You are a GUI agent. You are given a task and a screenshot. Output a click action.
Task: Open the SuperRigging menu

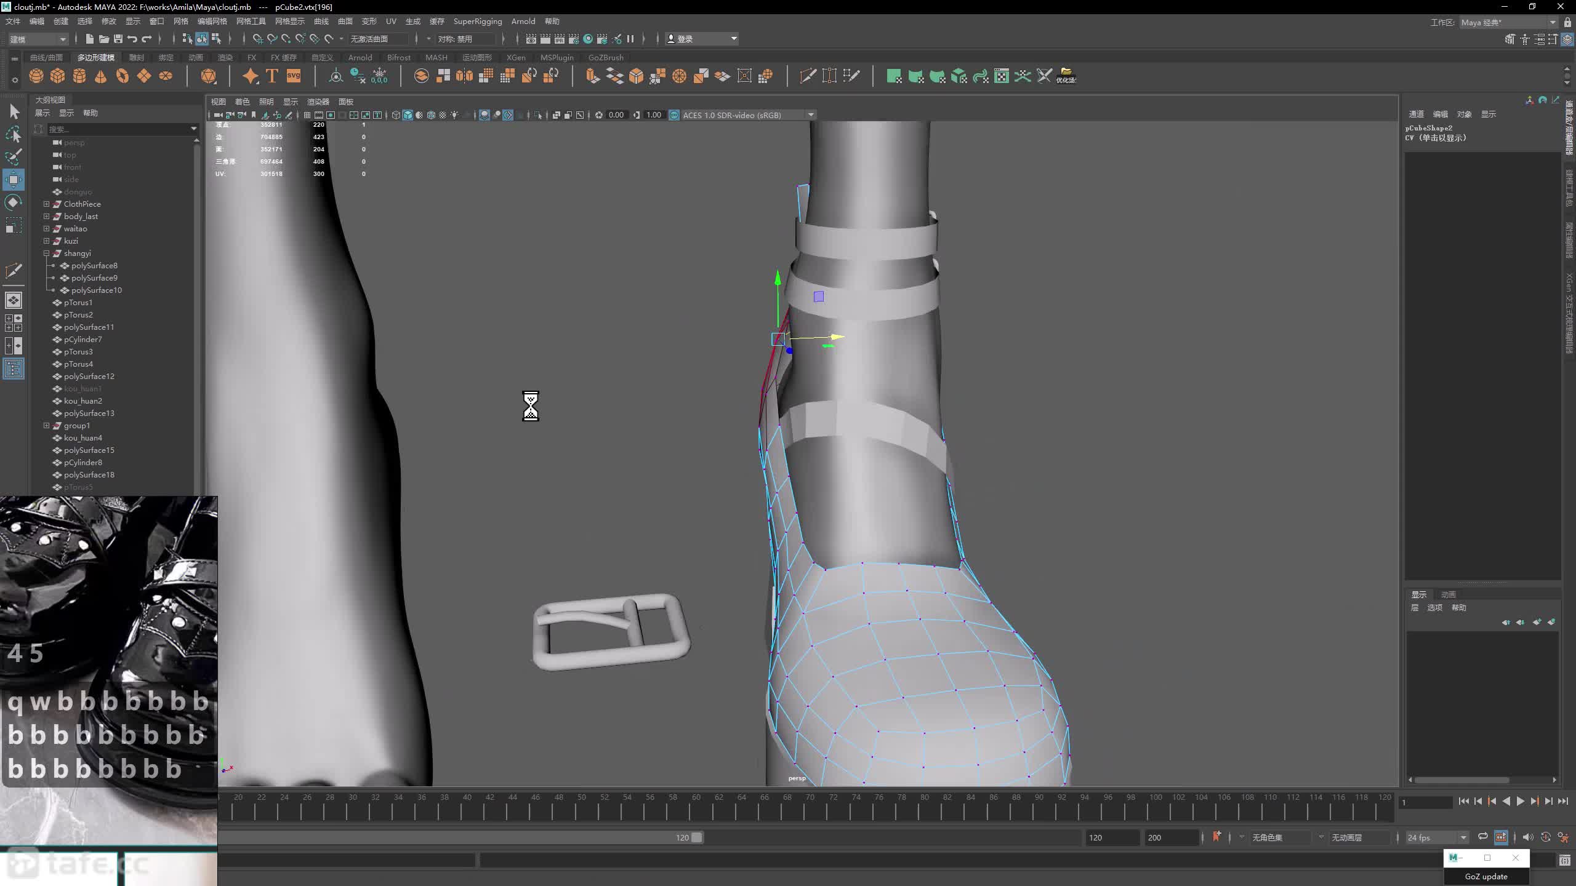point(478,21)
